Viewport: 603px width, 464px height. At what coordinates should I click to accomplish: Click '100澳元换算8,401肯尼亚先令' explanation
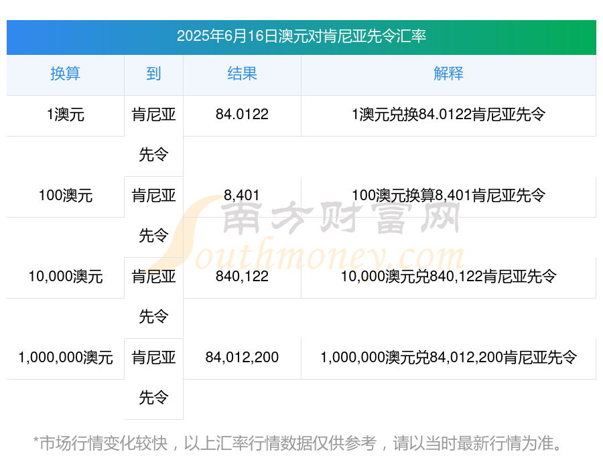pos(448,196)
